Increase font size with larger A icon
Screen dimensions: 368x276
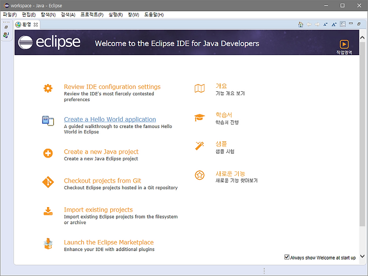point(334,24)
